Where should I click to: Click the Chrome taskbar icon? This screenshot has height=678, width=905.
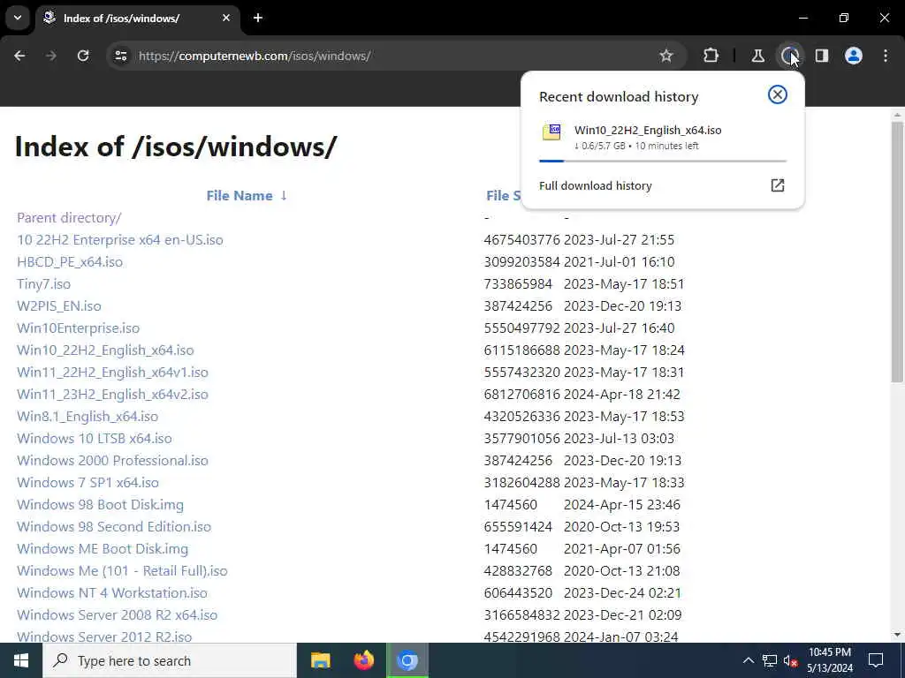(x=407, y=660)
